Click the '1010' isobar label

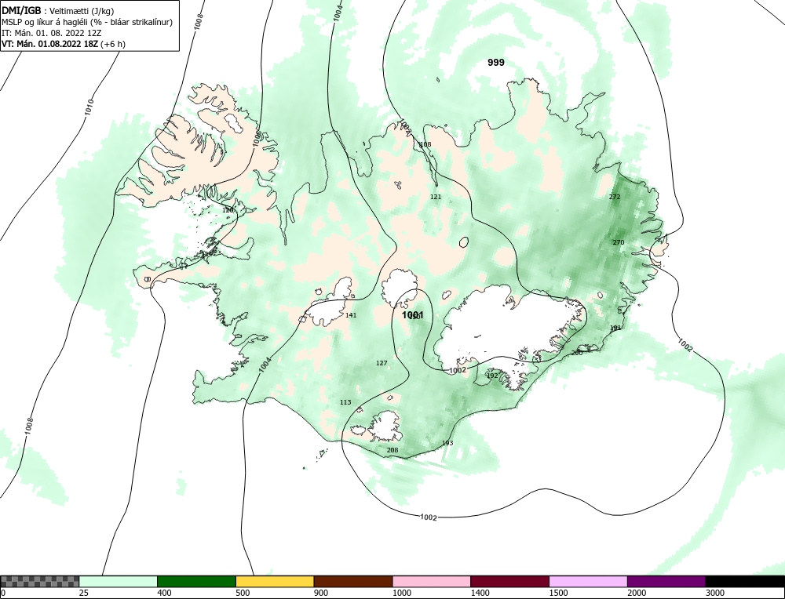tap(89, 107)
